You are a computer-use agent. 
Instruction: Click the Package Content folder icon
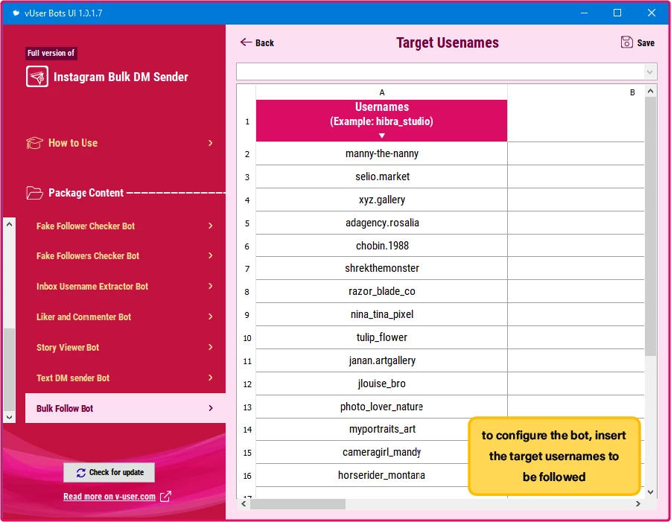pyautogui.click(x=35, y=193)
